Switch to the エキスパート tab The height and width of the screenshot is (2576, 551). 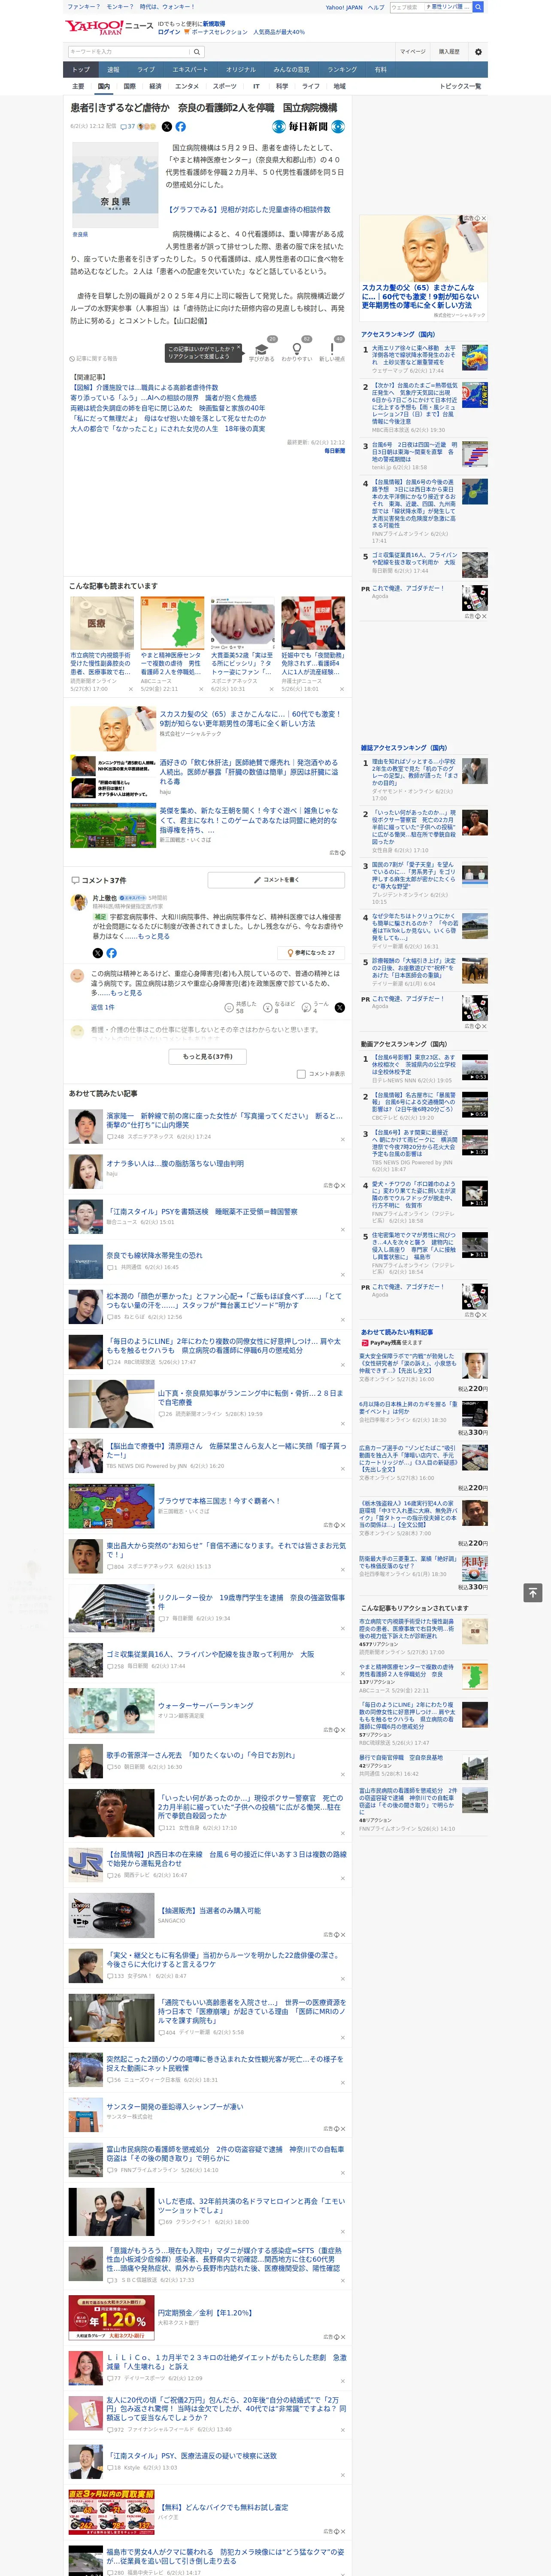tap(190, 70)
